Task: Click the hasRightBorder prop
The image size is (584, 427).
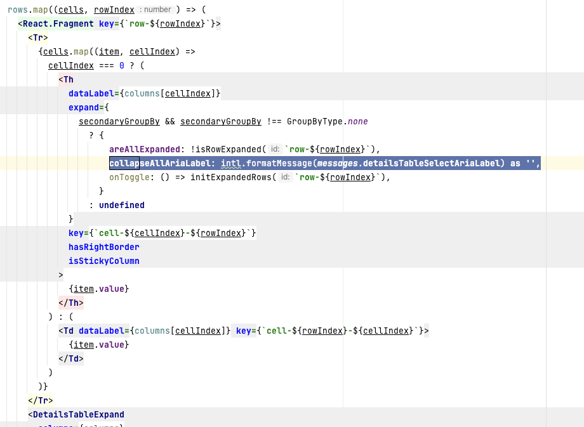Action: point(103,246)
